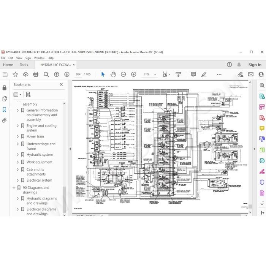
Task: Close the HYDRAULIC EXCAV document tab
Action: (x=74, y=65)
